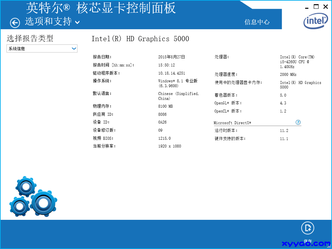Open the Microsoft DirectX help question icon
The image size is (332, 249).
tap(298, 122)
